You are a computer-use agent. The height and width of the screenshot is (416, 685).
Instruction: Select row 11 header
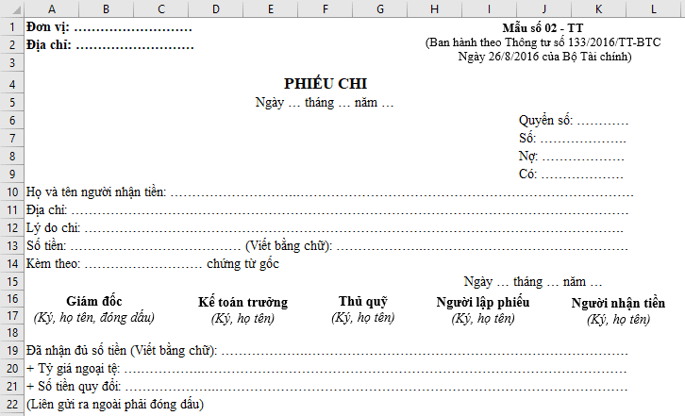pos(12,209)
